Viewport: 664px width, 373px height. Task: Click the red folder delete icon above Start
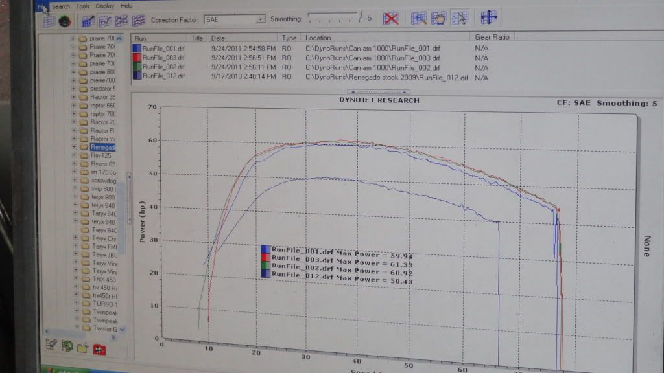pos(99,350)
